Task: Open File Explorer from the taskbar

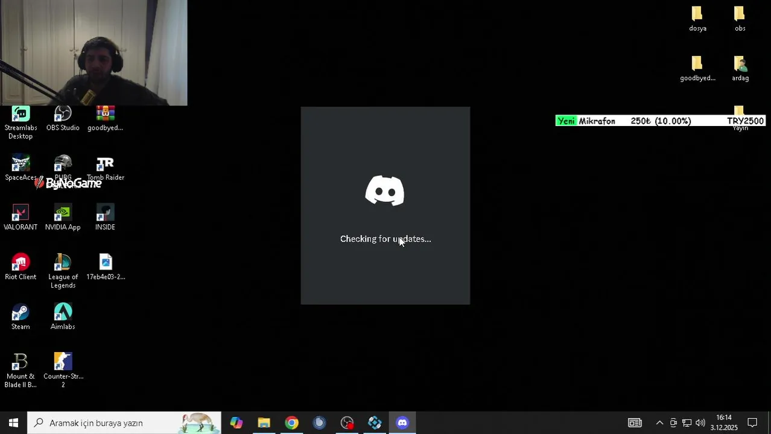Action: point(264,423)
